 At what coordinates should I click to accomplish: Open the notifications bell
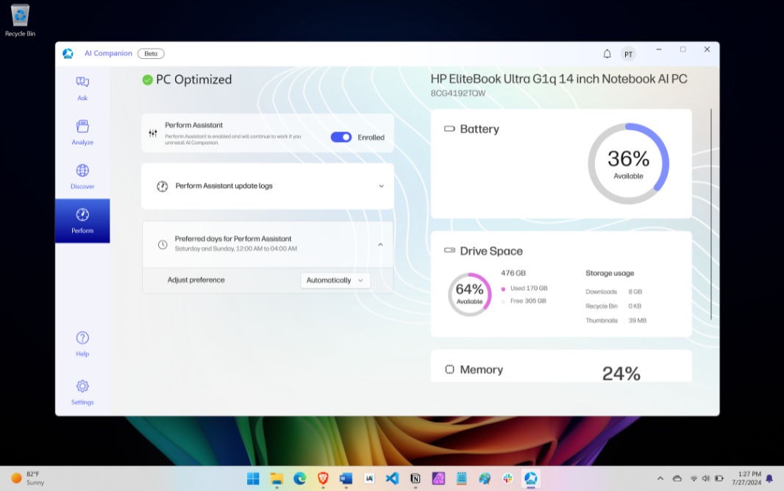tap(607, 54)
